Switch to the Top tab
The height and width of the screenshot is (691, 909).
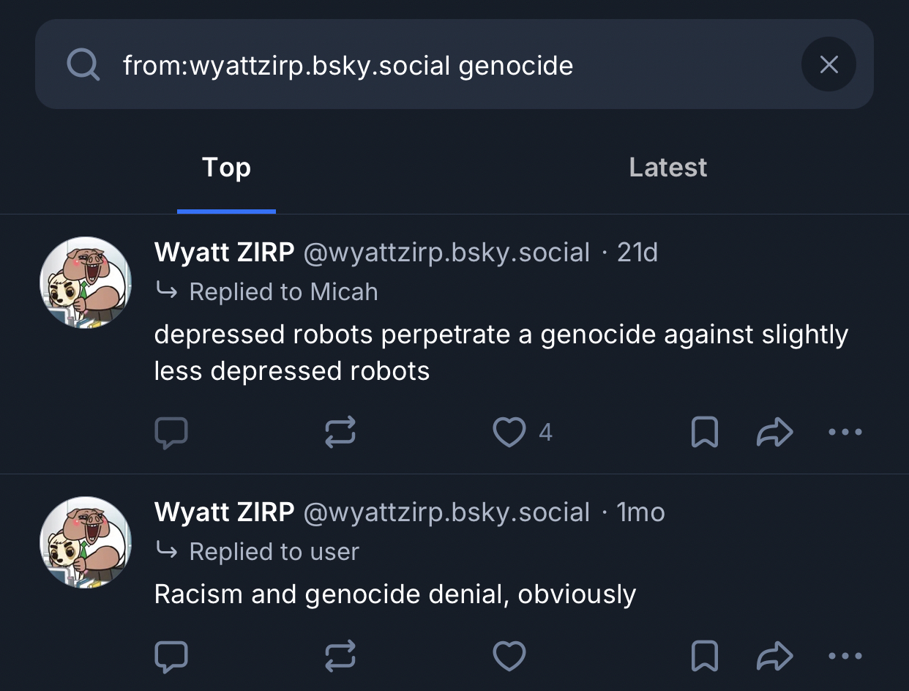pos(226,168)
